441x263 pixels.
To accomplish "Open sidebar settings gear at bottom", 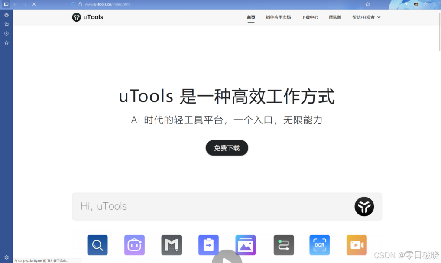I will coord(6,257).
